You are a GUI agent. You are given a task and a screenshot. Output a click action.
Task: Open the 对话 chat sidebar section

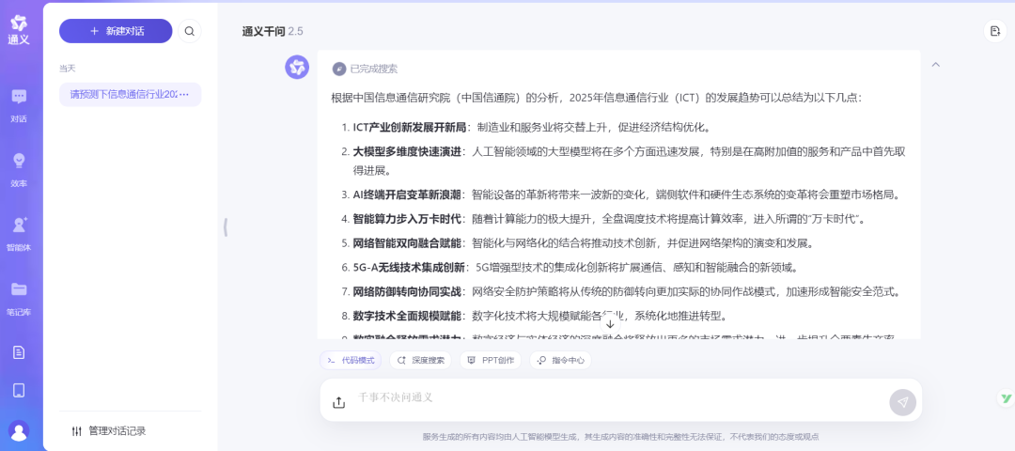click(x=19, y=105)
